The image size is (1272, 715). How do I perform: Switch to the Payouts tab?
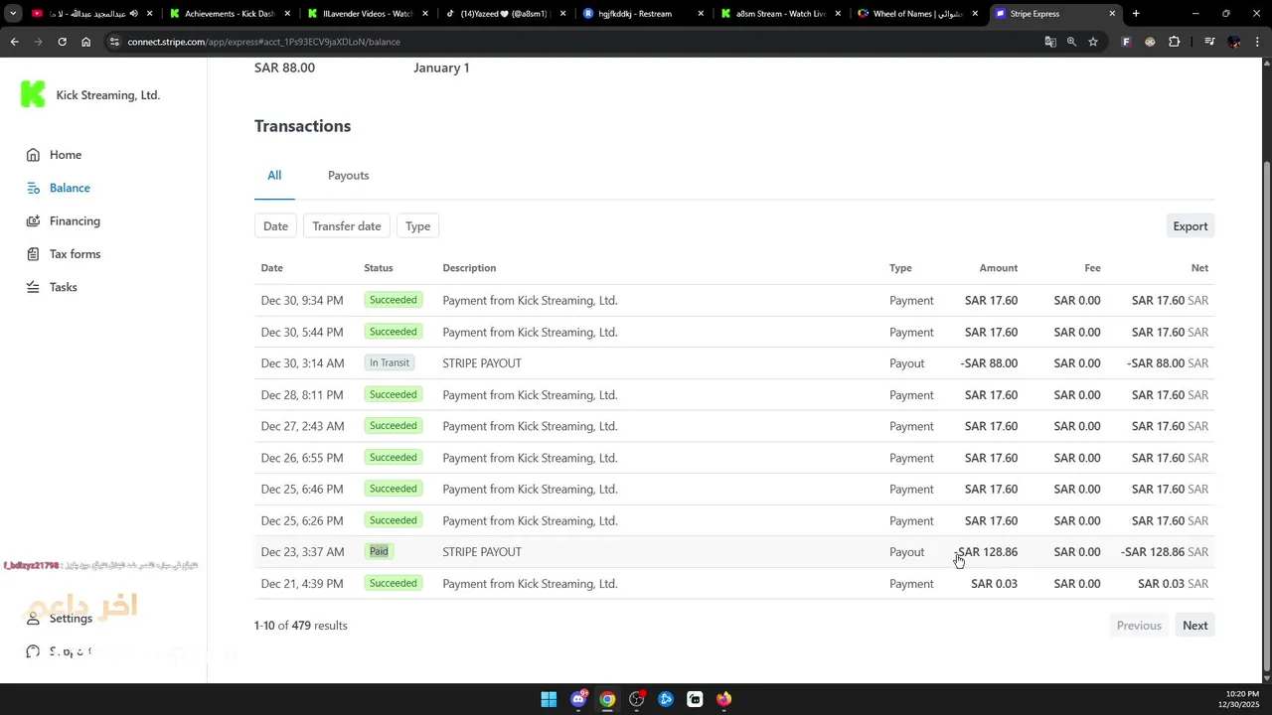(x=348, y=175)
